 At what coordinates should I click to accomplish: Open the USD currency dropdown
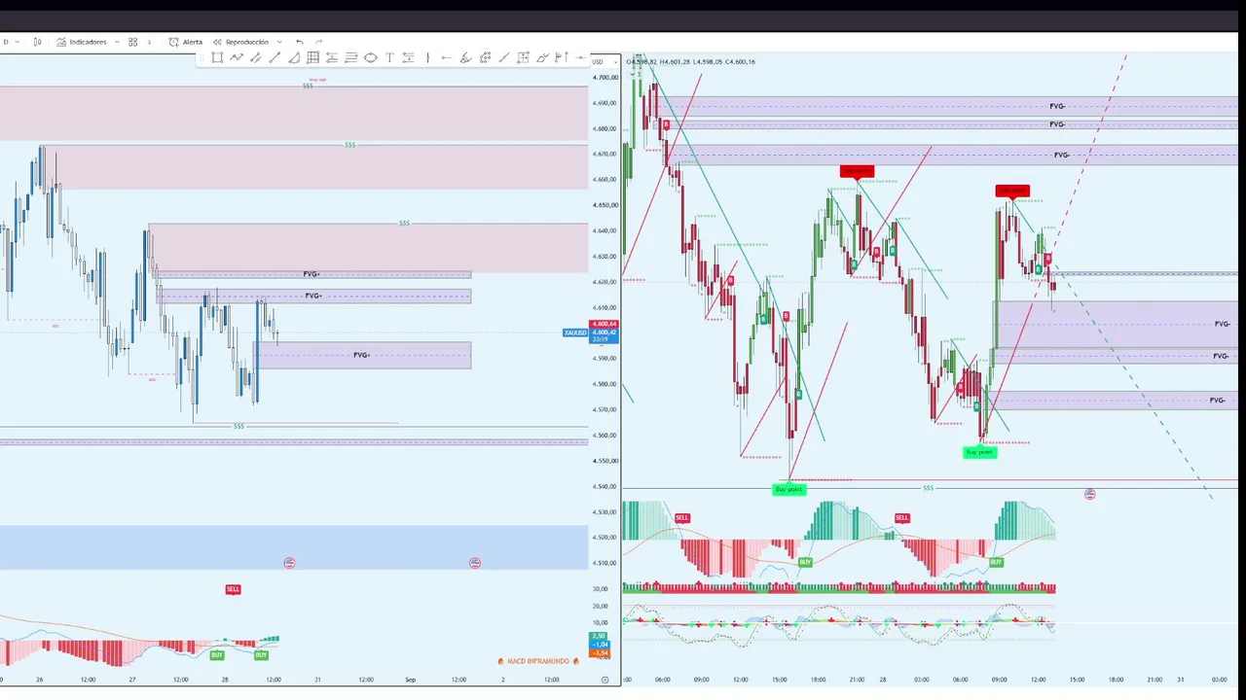605,61
